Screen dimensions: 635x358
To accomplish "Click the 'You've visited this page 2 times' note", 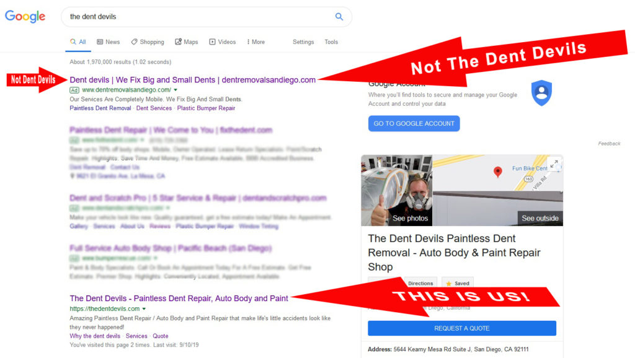I will click(134, 345).
